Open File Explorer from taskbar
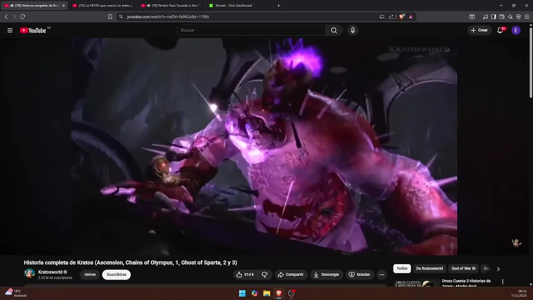Screen dimensions: 533x300 [x=266, y=293]
